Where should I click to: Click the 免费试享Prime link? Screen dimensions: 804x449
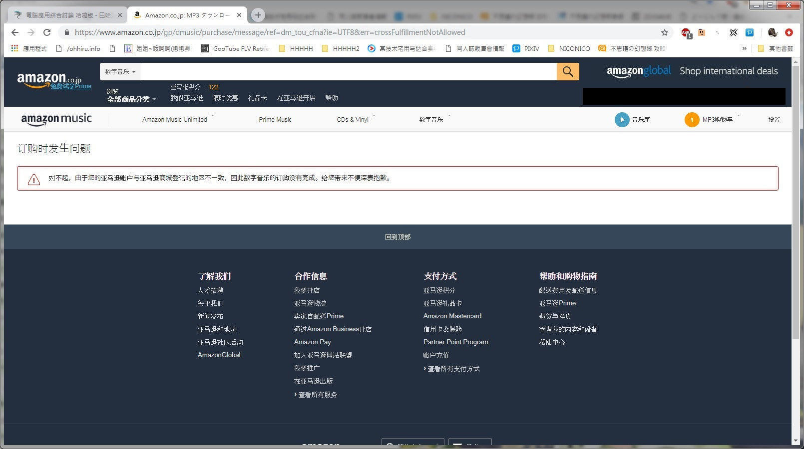70,86
